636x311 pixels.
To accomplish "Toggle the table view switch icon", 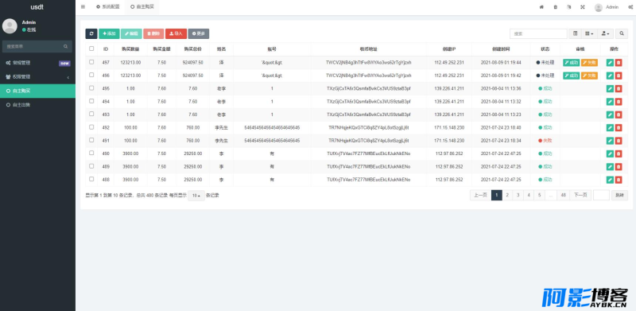I will pos(575,33).
